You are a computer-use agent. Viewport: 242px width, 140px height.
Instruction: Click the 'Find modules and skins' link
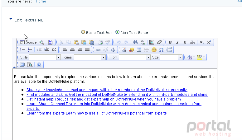point(117,94)
